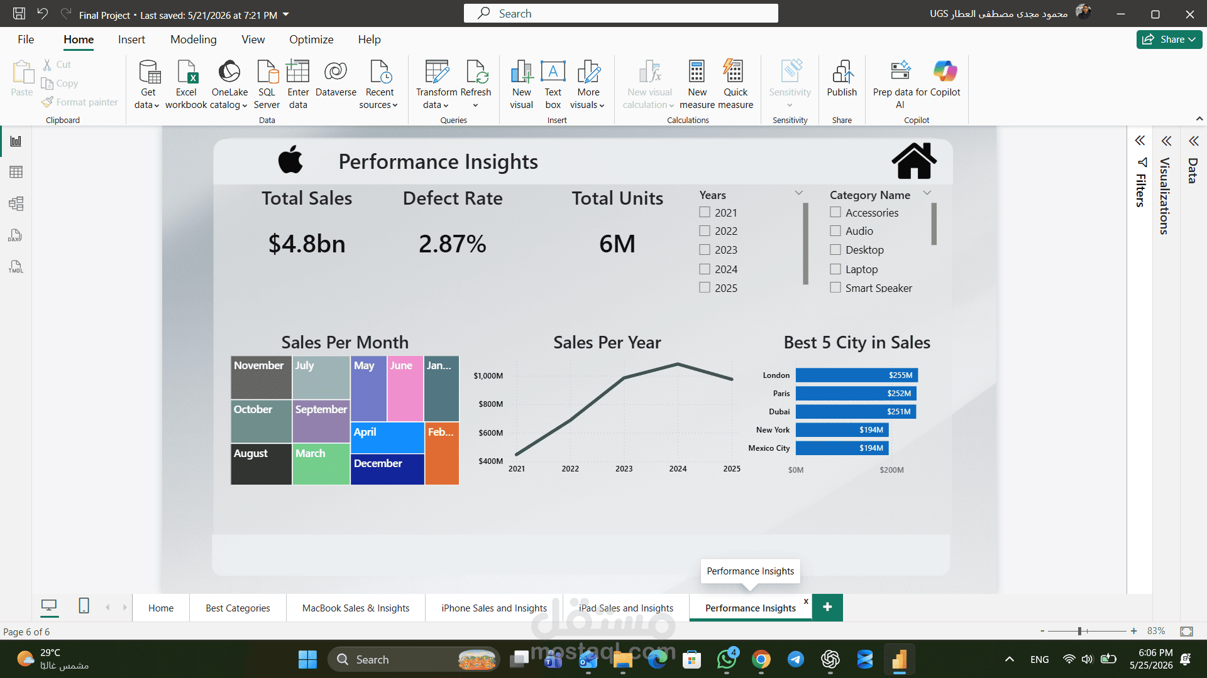Image resolution: width=1207 pixels, height=678 pixels.
Task: Open the Category Name slicer chevron
Action: click(x=927, y=193)
